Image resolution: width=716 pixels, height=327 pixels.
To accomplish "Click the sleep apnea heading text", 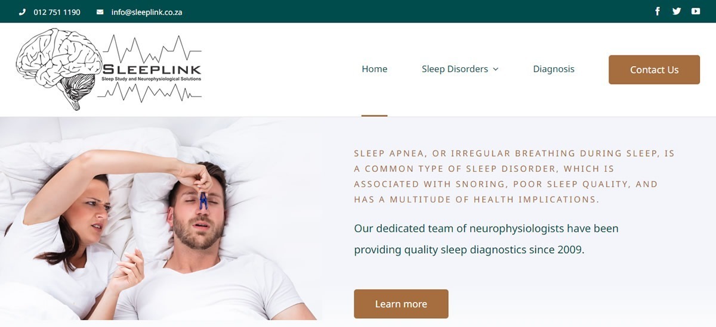I will click(514, 176).
